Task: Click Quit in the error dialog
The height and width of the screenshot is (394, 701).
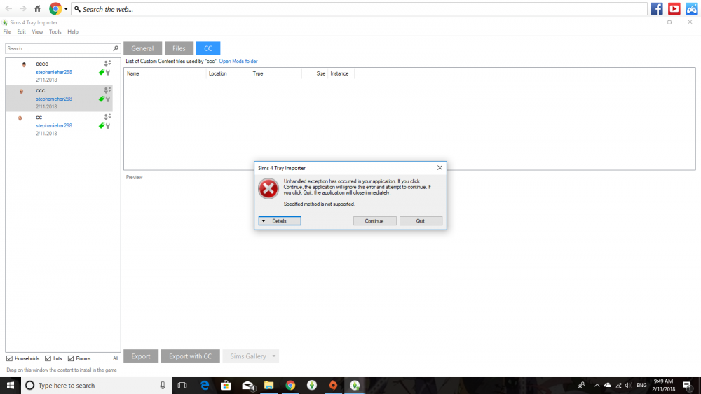Action: click(421, 221)
